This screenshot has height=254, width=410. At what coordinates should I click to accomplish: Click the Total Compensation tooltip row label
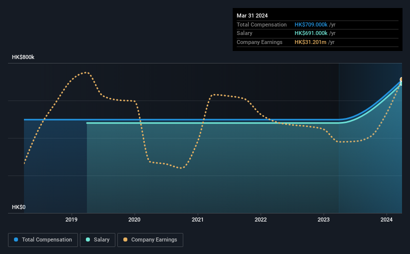click(262, 24)
